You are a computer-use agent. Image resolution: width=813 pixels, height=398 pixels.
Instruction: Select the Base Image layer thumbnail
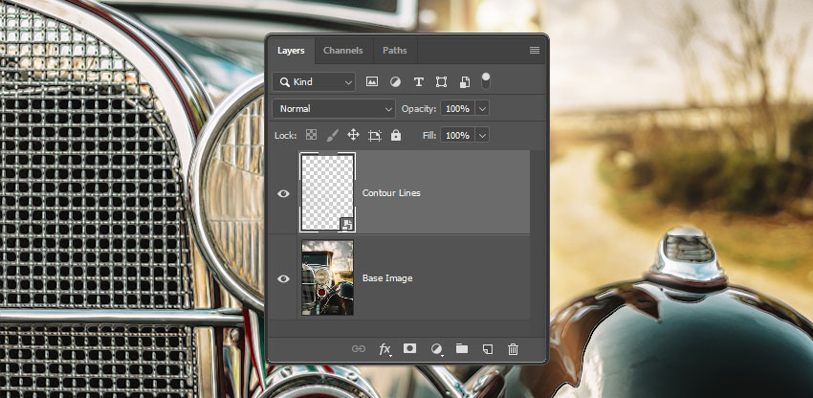click(x=328, y=277)
